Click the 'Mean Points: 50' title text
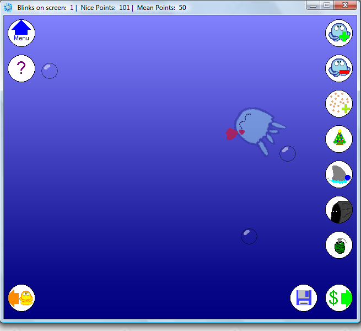 [x=161, y=8]
